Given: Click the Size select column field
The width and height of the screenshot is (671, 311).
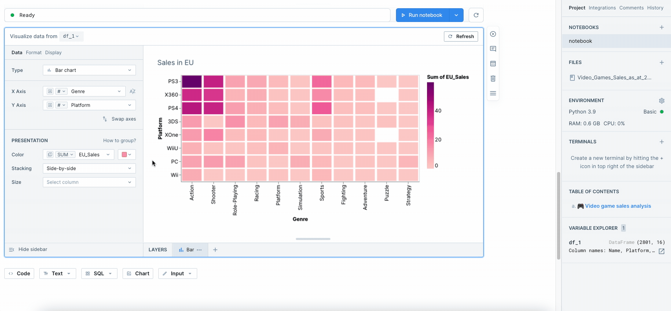Looking at the screenshot, I should click(89, 182).
